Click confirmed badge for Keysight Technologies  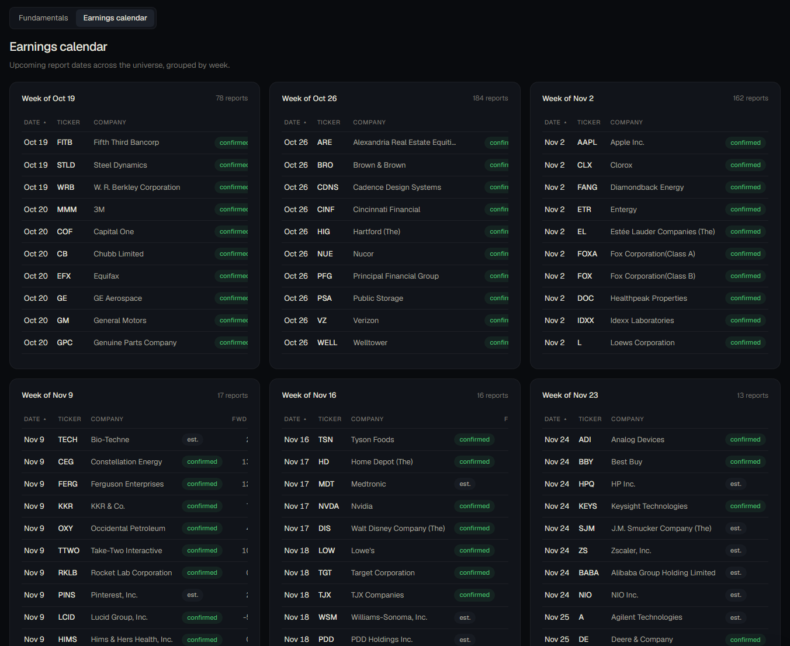(746, 506)
